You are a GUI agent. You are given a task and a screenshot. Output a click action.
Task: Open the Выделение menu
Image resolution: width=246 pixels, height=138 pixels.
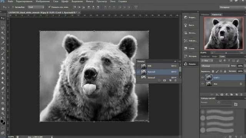point(77,2)
